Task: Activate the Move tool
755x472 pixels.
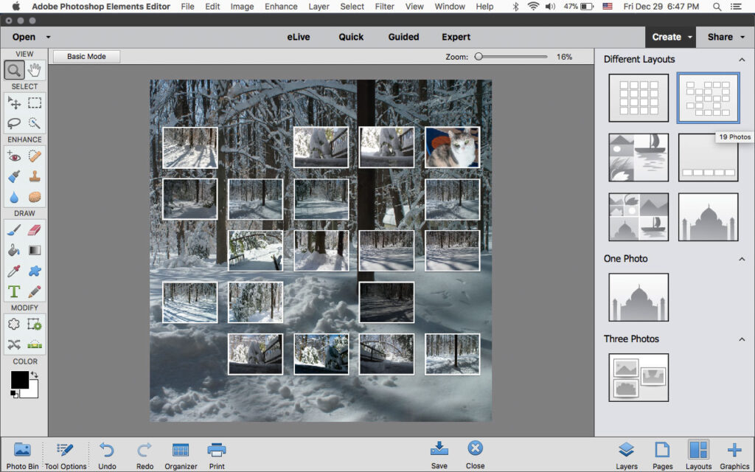Action: [13, 103]
